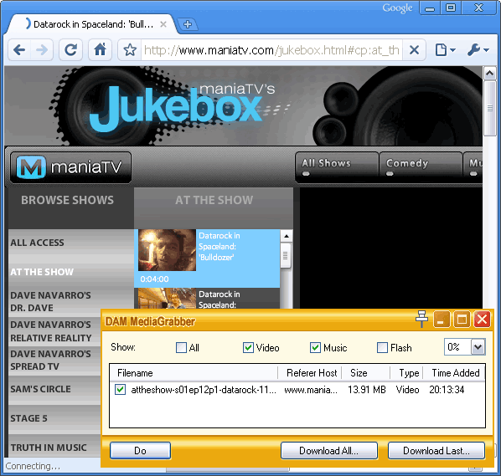
Task: Uncheck the Music filter checkbox
Action: pyautogui.click(x=315, y=347)
